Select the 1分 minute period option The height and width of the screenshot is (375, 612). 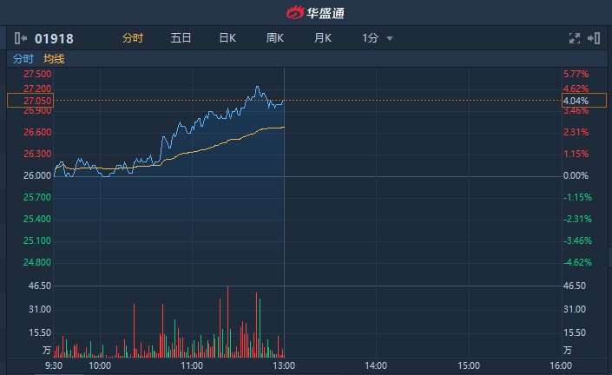tap(370, 38)
